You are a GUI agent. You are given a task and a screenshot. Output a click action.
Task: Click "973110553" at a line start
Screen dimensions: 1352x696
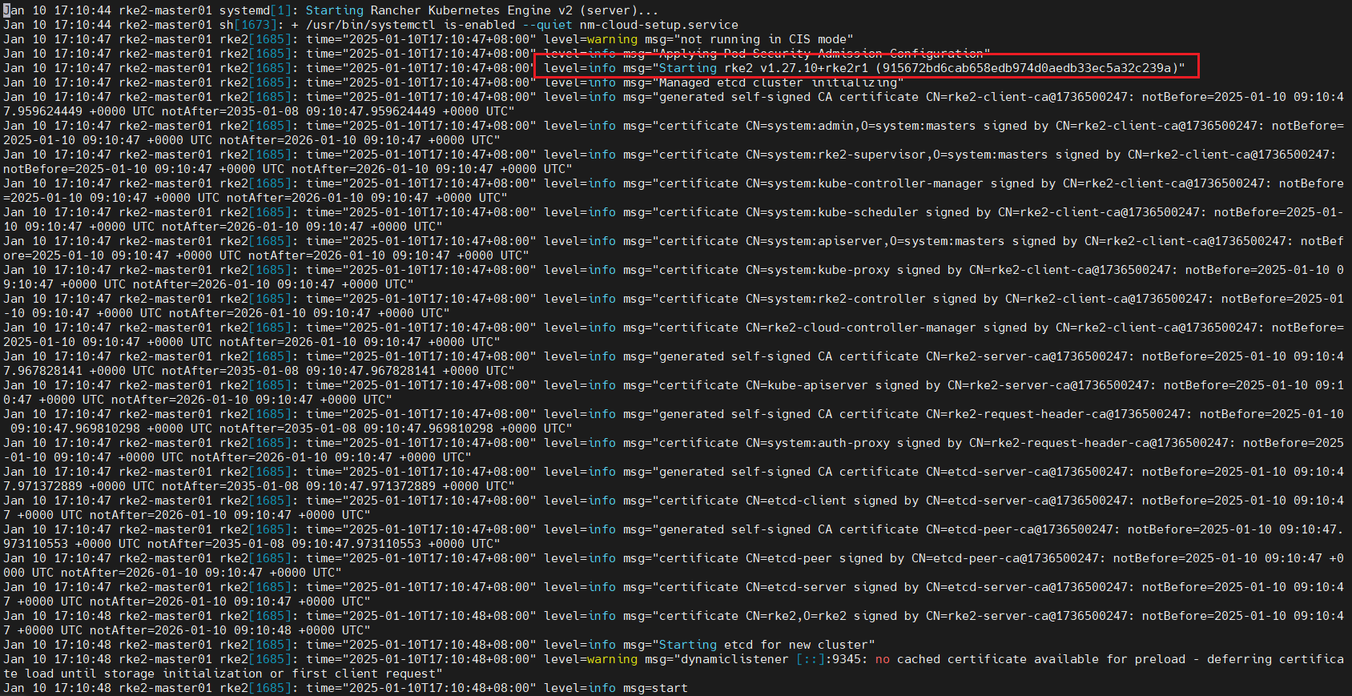point(35,544)
